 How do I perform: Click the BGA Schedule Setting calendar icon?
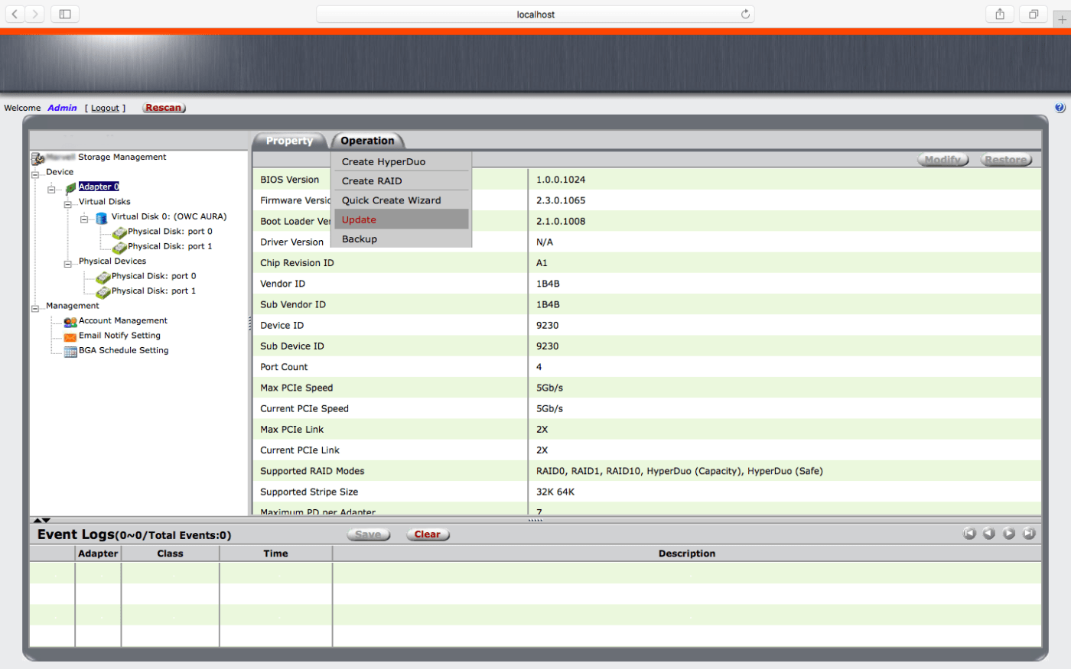point(70,352)
